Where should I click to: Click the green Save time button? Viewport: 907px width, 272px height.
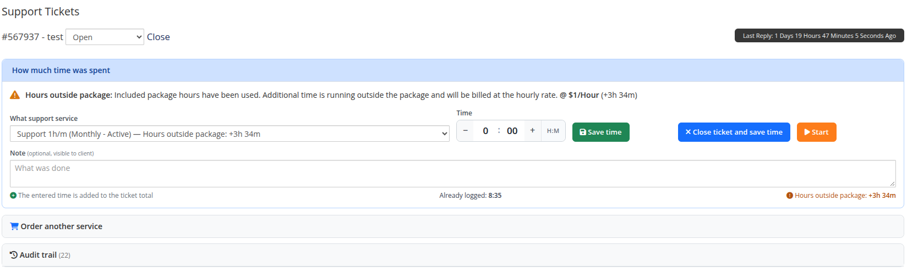pyautogui.click(x=601, y=132)
